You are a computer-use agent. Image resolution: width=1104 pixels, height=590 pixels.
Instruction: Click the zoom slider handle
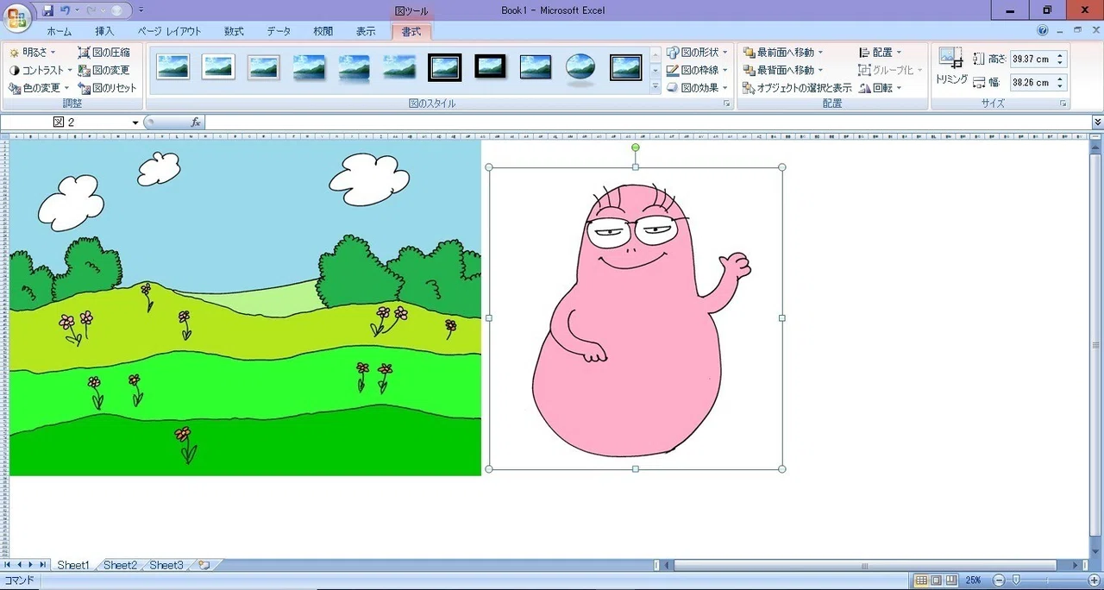tap(1016, 581)
